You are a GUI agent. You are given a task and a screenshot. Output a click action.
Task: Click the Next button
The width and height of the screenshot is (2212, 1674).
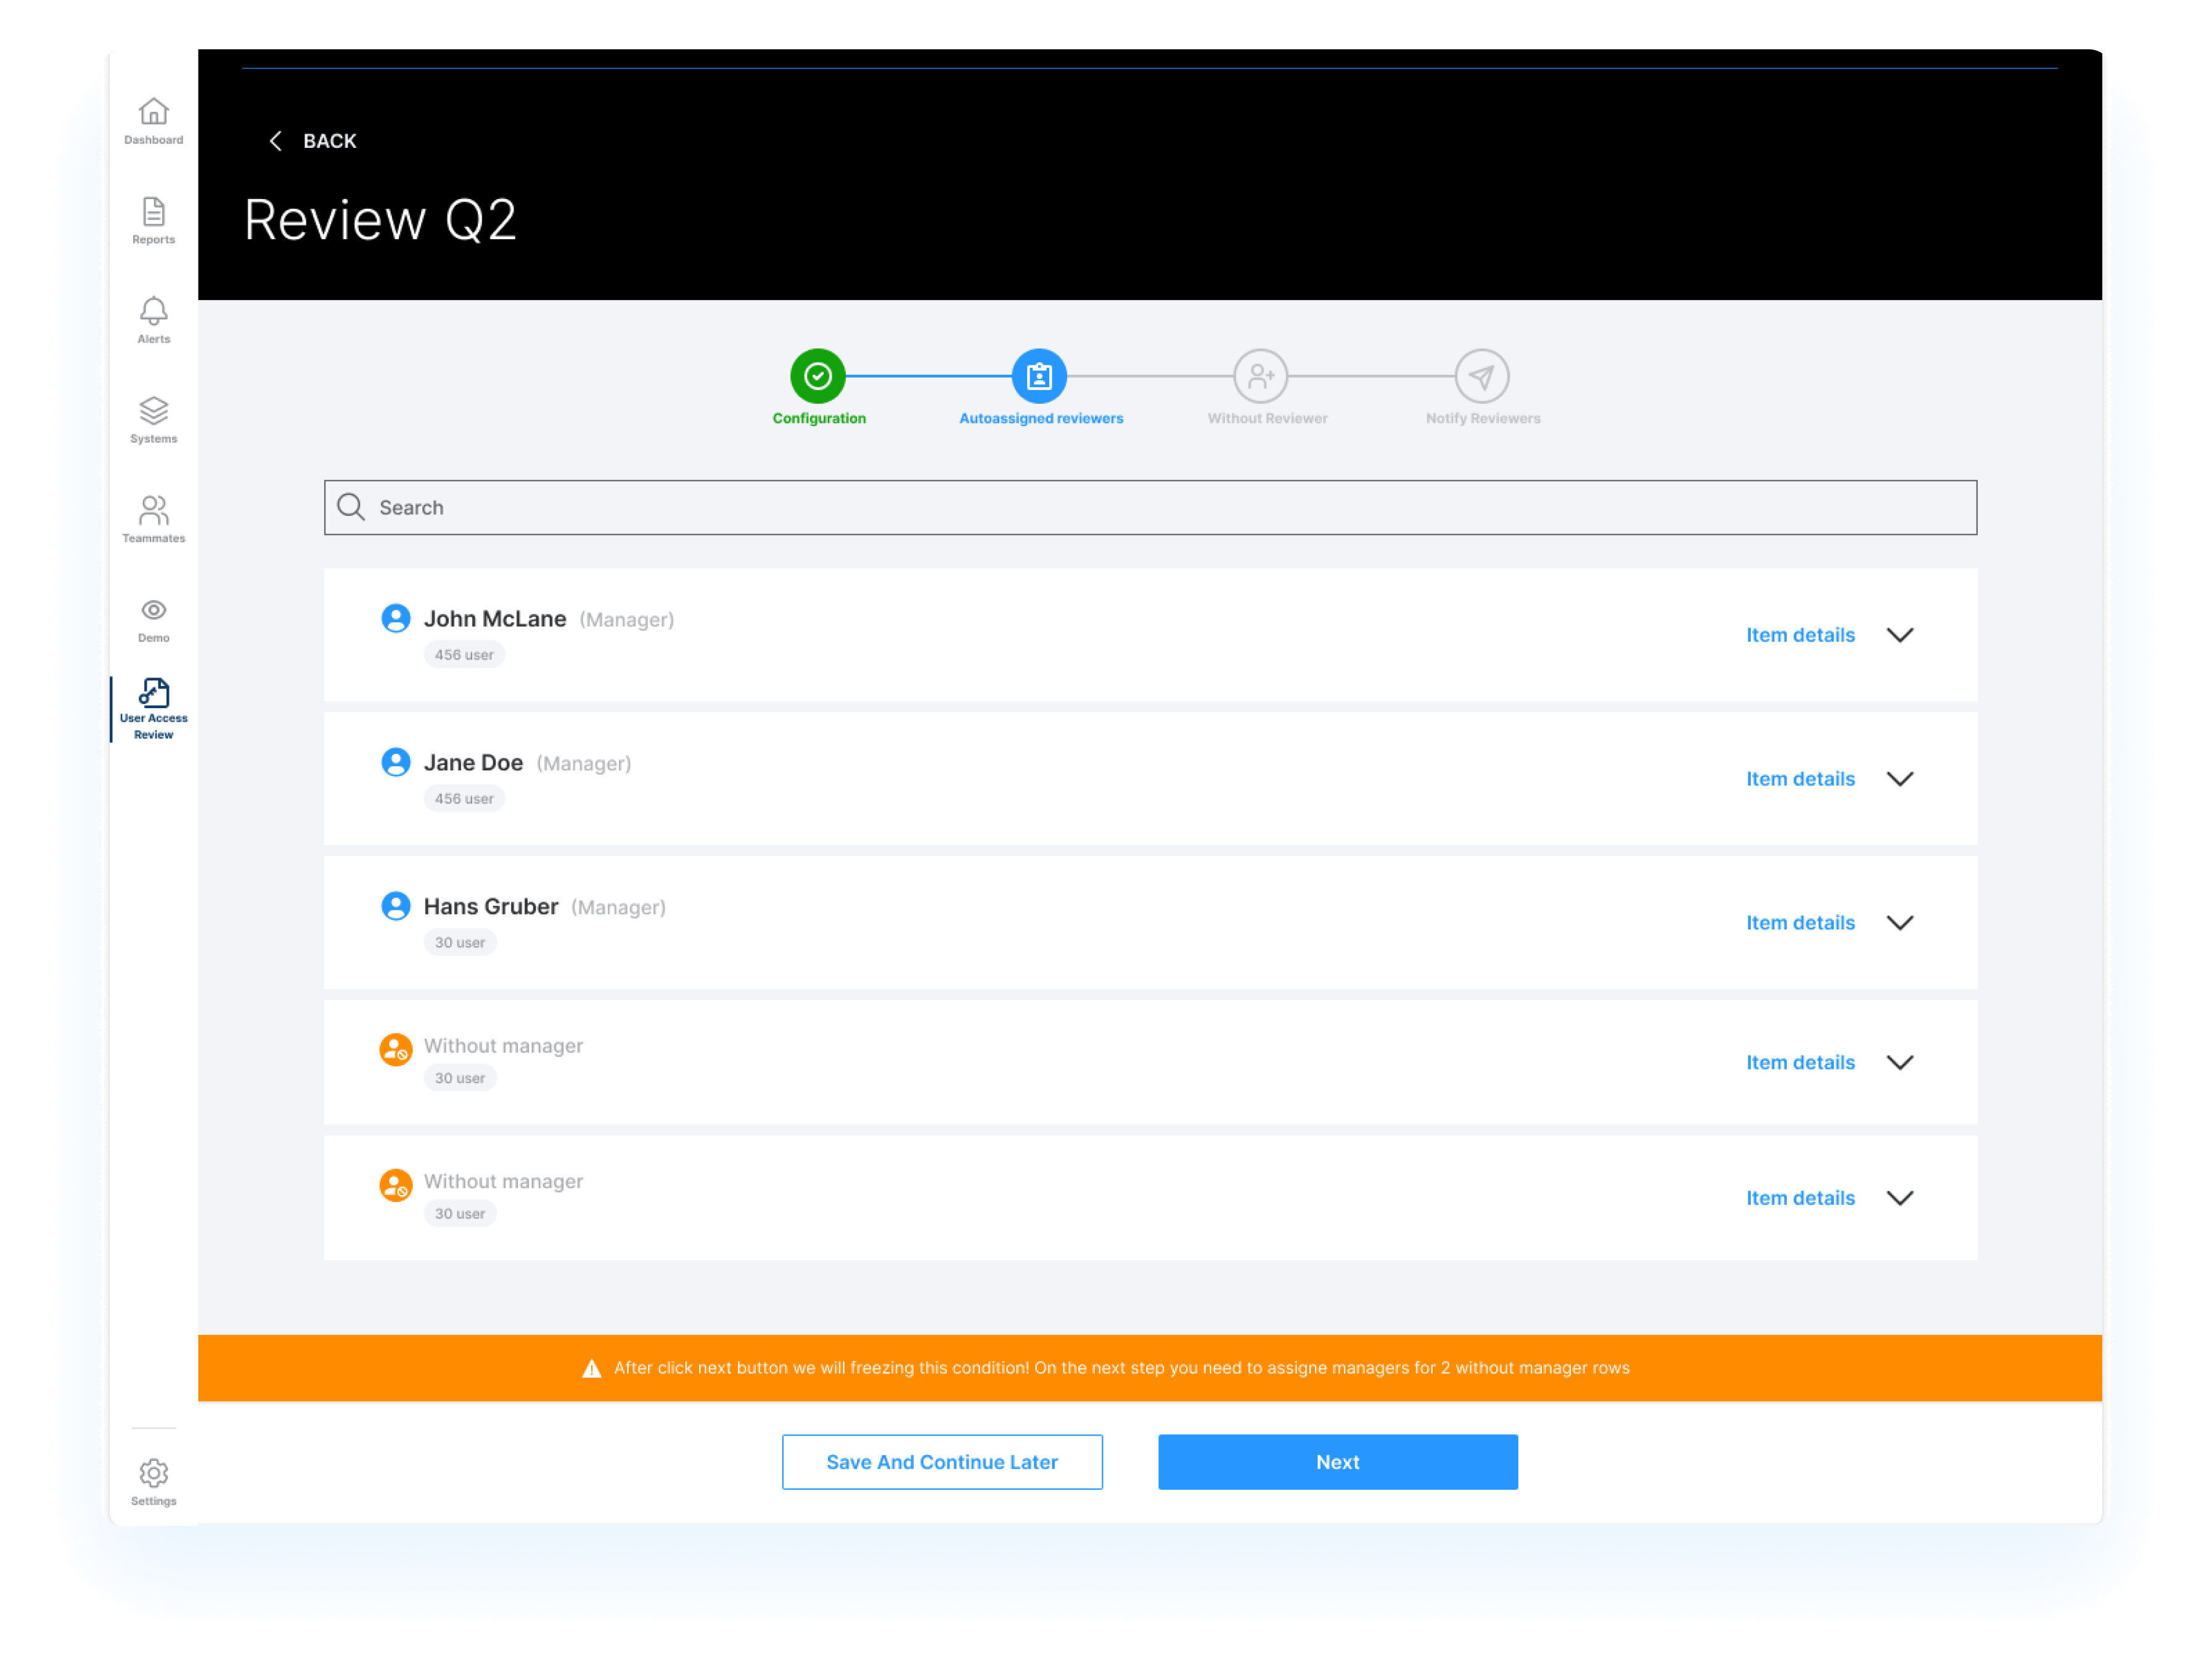[1338, 1462]
